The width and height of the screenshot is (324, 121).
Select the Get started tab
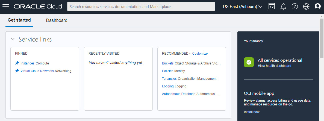coord(19,20)
